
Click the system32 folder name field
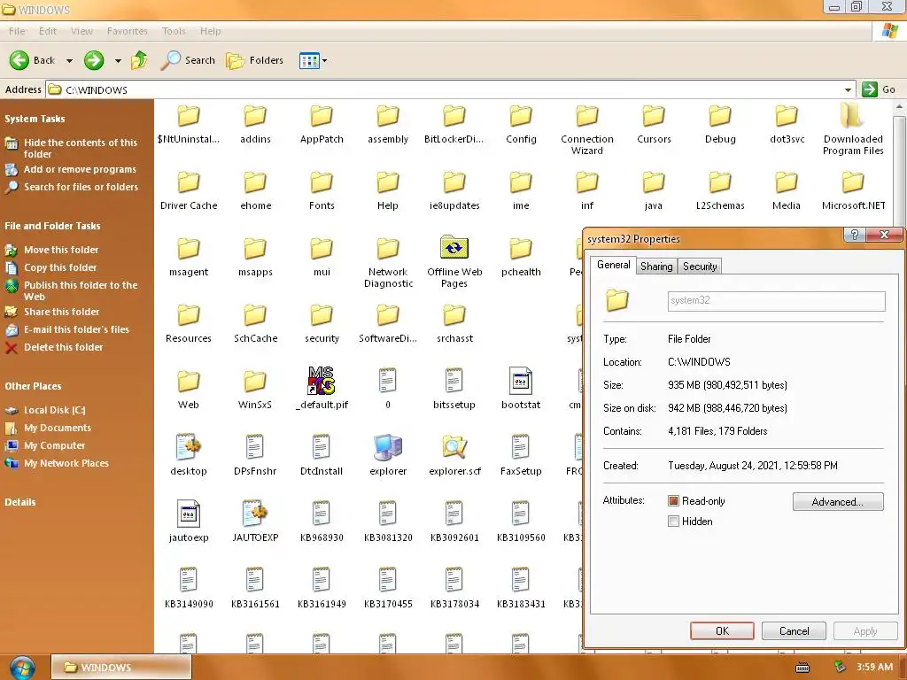pyautogui.click(x=776, y=301)
